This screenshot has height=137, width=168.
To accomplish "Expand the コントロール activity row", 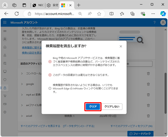I will click(x=22, y=73).
